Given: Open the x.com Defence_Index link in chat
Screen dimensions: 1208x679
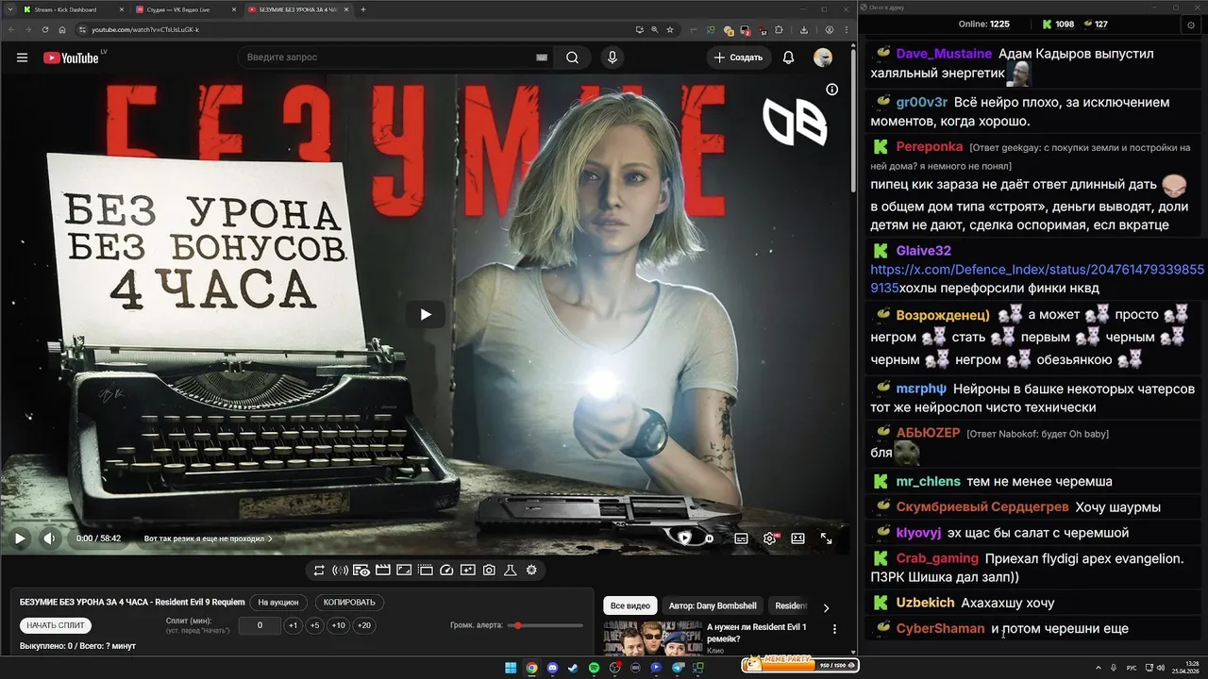Looking at the screenshot, I should pyautogui.click(x=1037, y=278).
